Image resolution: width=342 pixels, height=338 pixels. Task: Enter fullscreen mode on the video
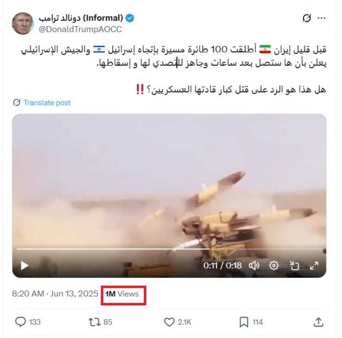click(x=314, y=265)
